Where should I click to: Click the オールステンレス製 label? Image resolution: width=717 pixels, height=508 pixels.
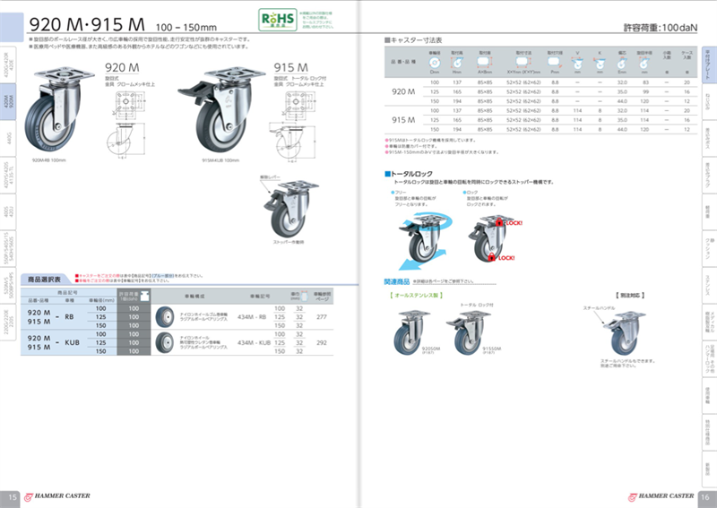417,296
